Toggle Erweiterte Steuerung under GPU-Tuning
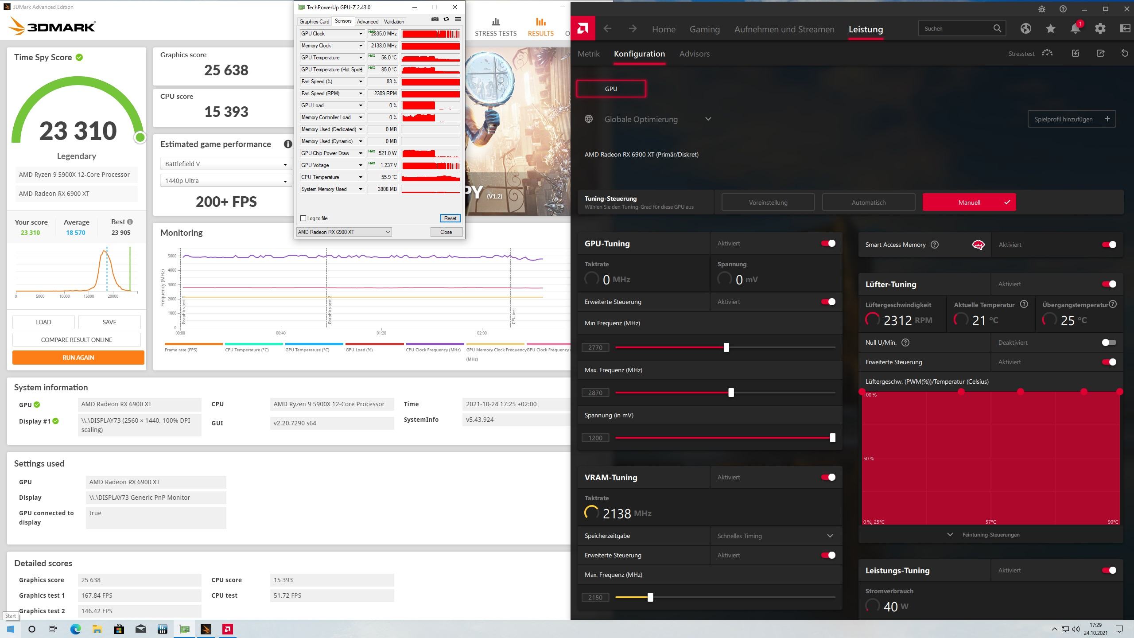 click(x=828, y=302)
